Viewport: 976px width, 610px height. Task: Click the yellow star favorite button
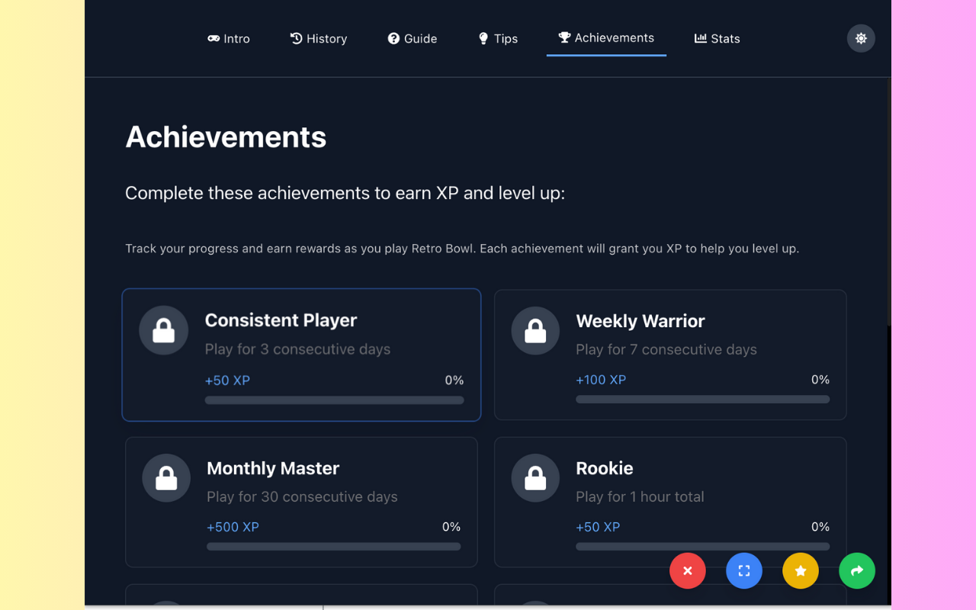click(801, 570)
